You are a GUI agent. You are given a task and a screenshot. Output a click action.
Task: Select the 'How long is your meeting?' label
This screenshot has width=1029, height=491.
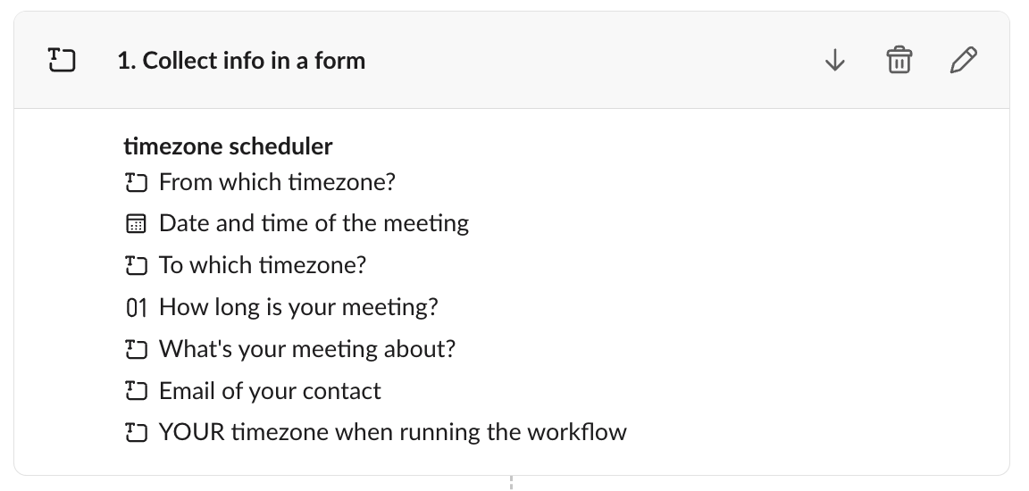point(298,307)
